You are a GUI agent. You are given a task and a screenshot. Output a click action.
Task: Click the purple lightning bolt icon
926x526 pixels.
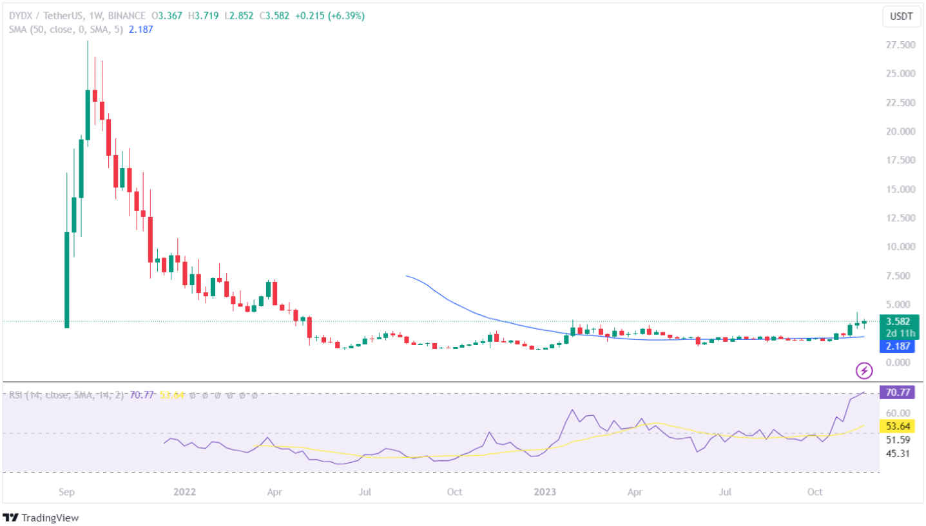(863, 370)
